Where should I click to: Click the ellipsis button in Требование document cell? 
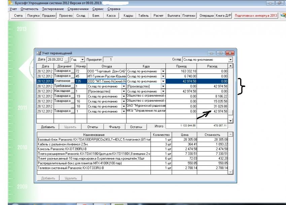[72, 86]
